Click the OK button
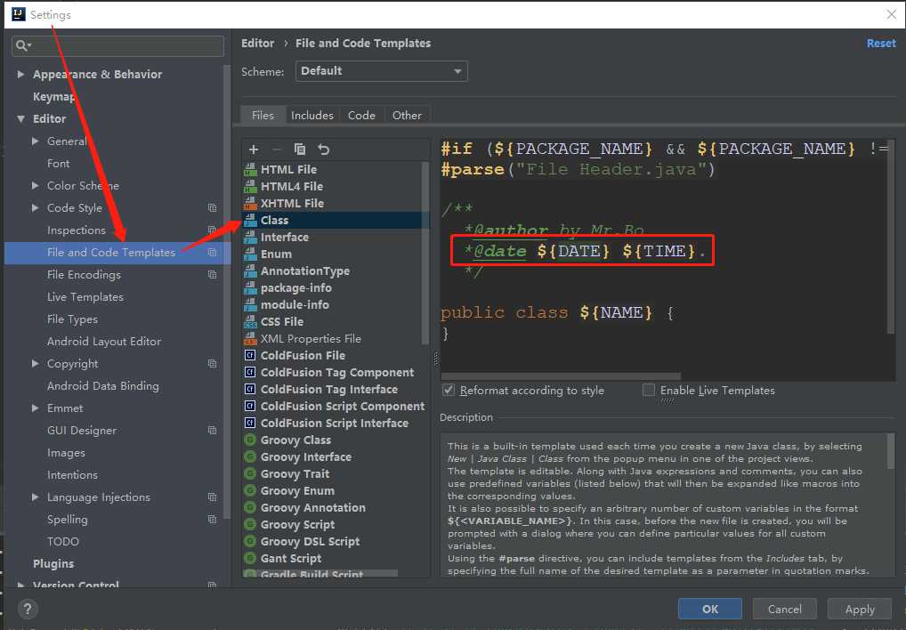Viewport: 906px width, 630px height. point(710,609)
